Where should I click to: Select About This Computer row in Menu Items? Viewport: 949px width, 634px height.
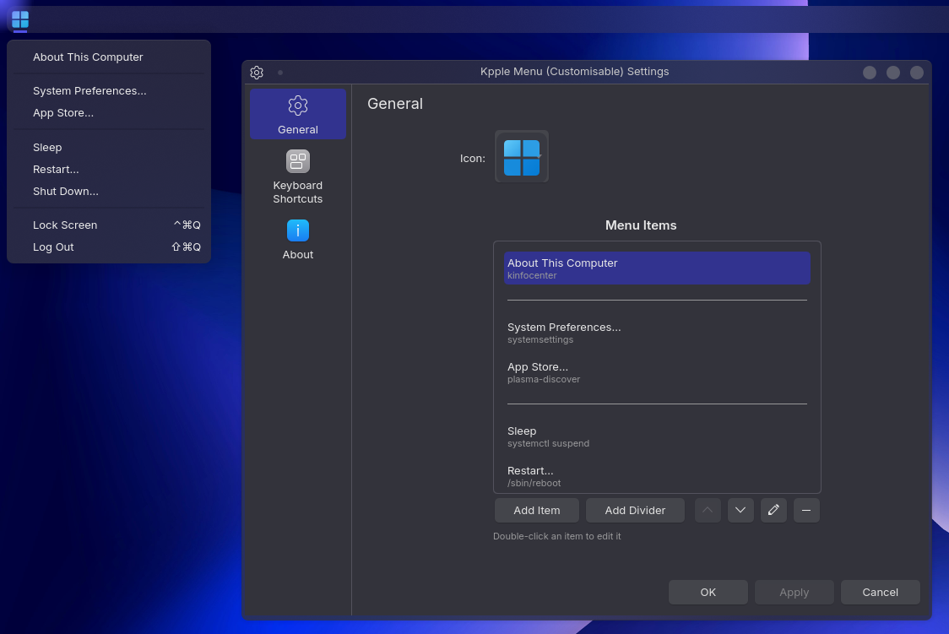pos(657,268)
